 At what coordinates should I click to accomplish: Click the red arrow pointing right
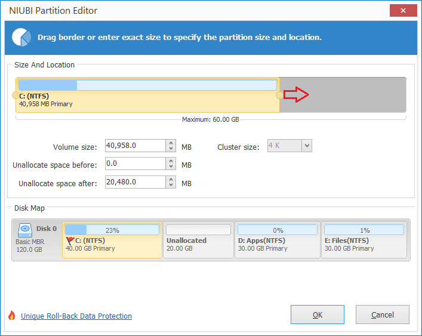click(296, 94)
